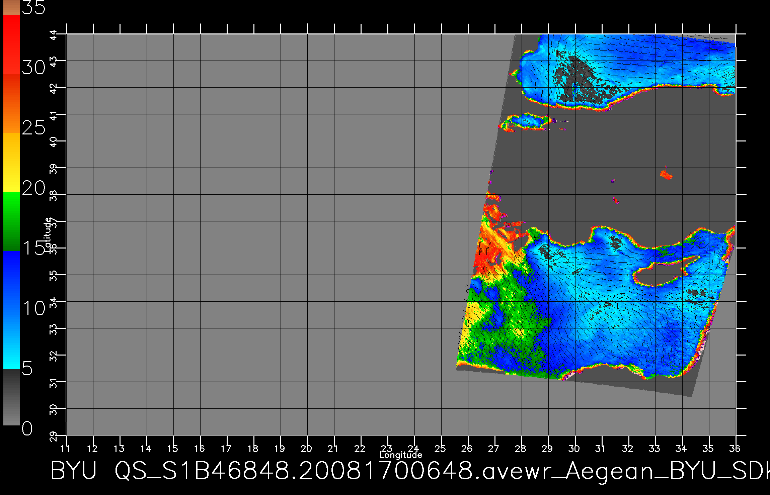770x495 pixels.
Task: Select longitude tick label 19
Action: (280, 449)
